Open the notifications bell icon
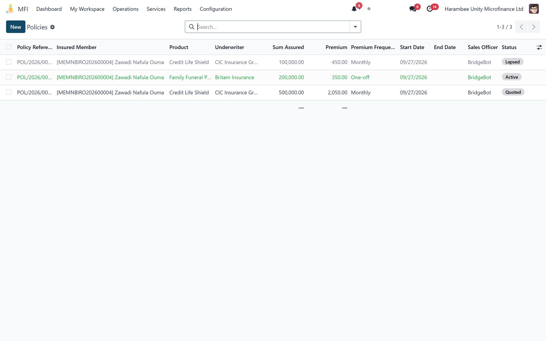The height and width of the screenshot is (341, 546). tap(354, 9)
